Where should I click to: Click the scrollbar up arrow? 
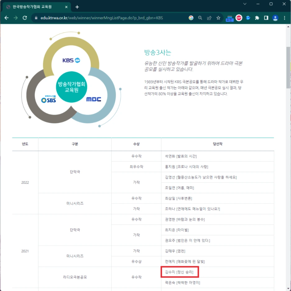[x=288, y=27]
